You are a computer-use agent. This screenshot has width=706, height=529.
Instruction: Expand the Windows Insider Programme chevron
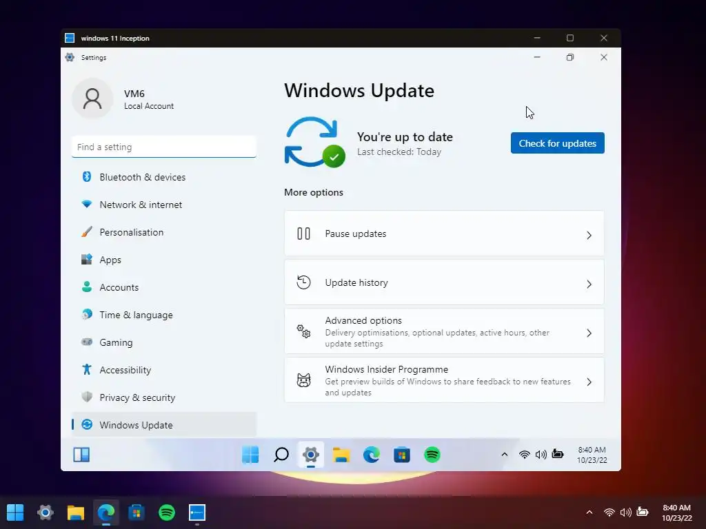click(589, 382)
